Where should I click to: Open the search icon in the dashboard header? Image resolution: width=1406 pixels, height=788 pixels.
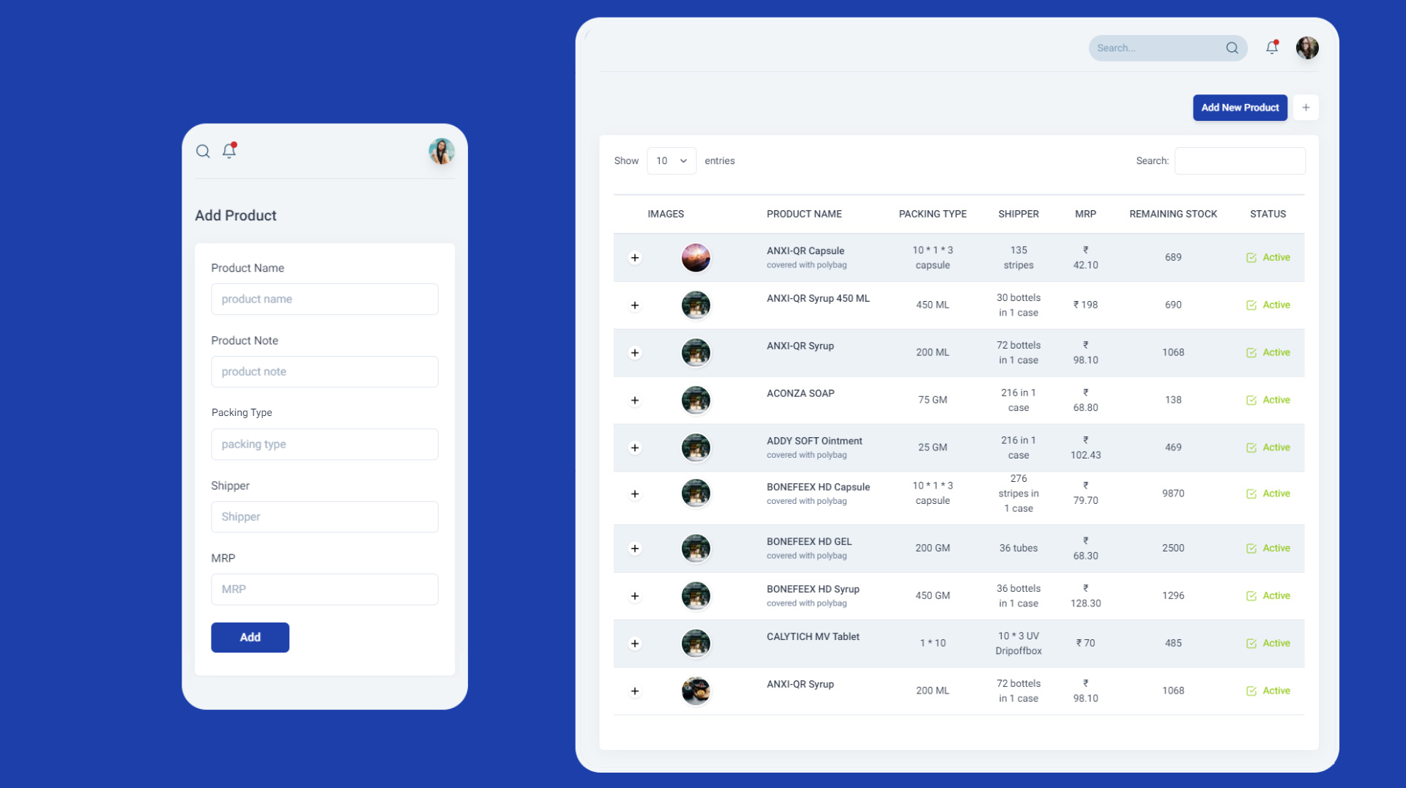coord(1232,48)
